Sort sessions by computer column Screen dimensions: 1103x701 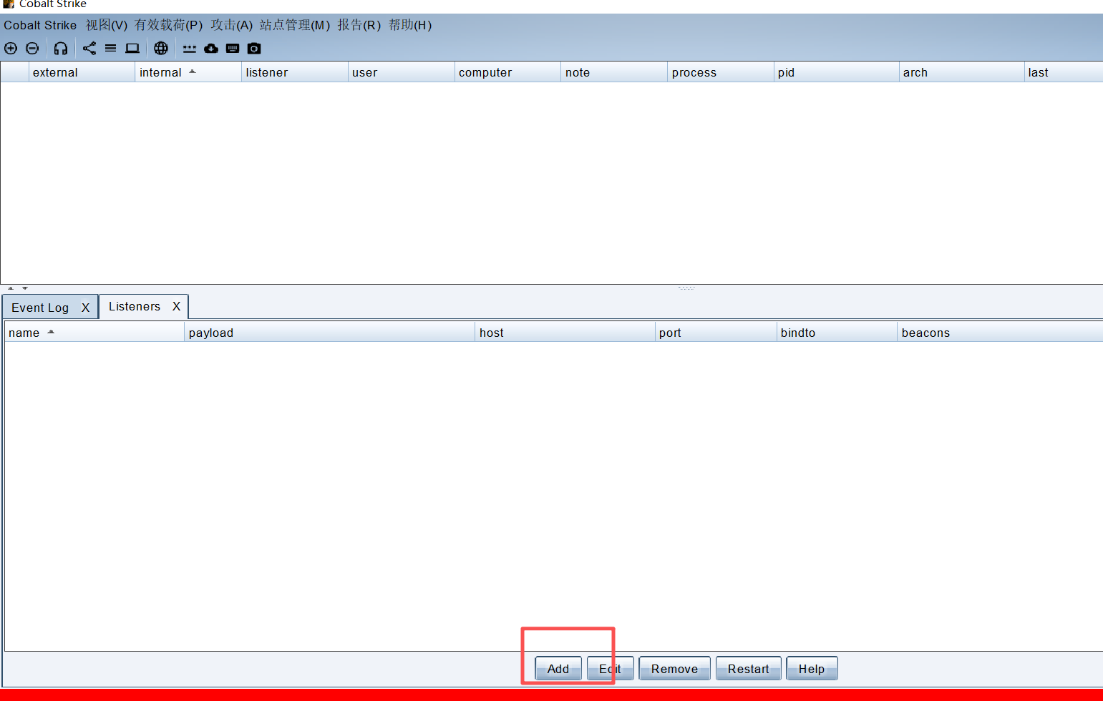pos(507,72)
